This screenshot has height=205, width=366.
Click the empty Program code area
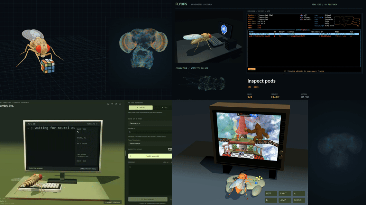pos(150,180)
